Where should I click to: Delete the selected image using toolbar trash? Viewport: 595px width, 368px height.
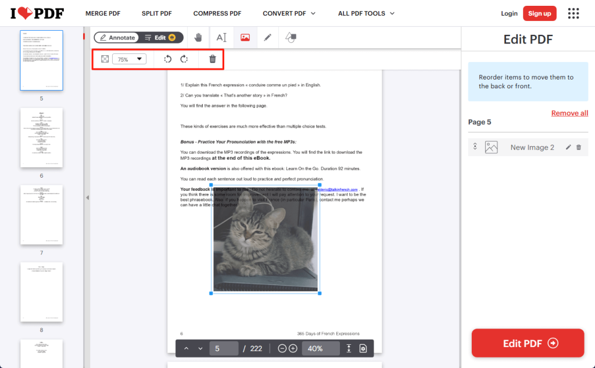[213, 59]
